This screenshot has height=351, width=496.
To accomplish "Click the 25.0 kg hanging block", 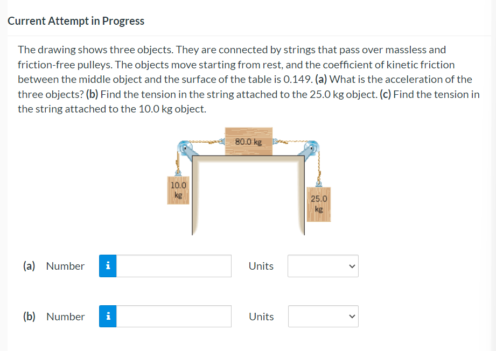I will click(319, 204).
